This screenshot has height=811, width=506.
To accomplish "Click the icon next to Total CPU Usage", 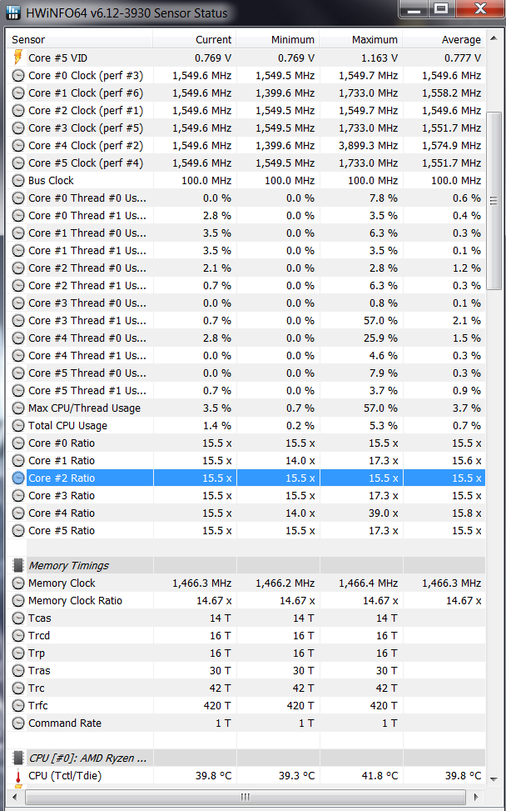I will click(x=18, y=425).
